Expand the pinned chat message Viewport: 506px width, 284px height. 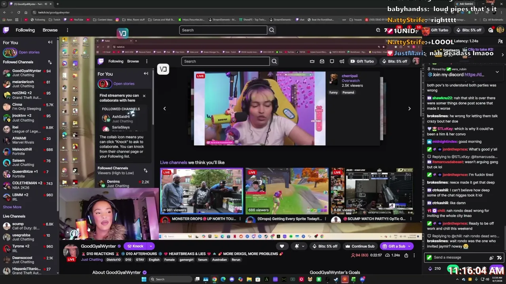tap(497, 72)
